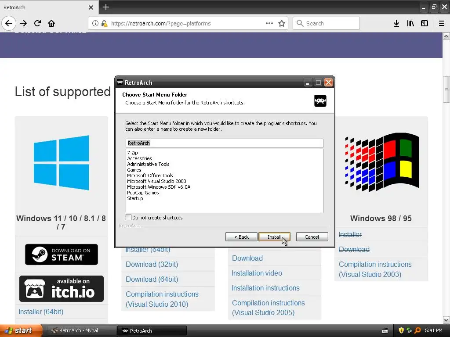Screen dimensions: 450x337
Task: Select PopCap Games folder entry
Action: [x=143, y=193]
